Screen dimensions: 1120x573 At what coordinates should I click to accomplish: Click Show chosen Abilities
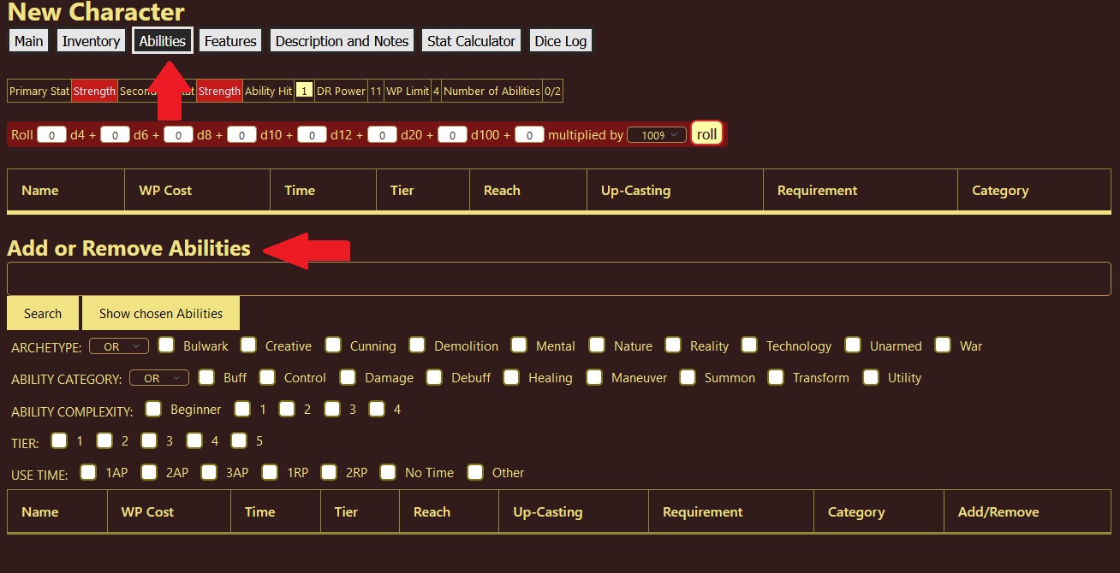tap(160, 313)
